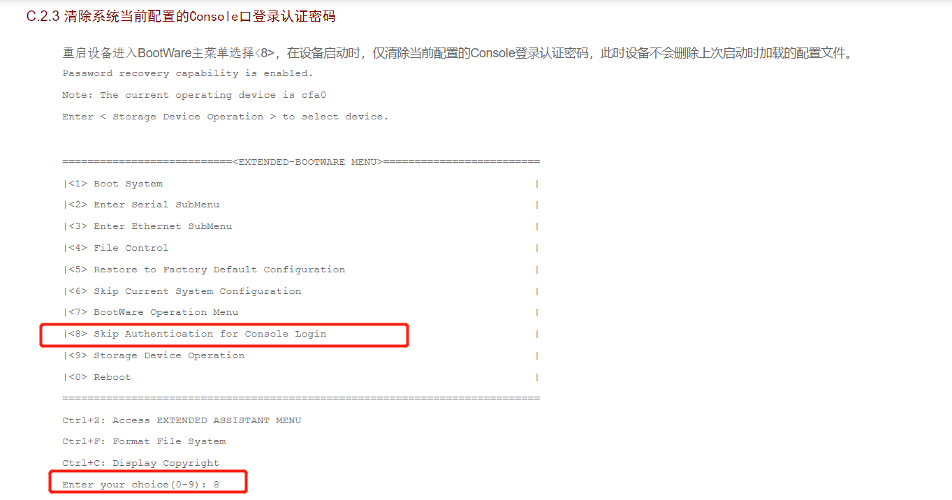The height and width of the screenshot is (500, 952).
Task: Click the Enter Ethernet SubMenu line
Action: [147, 226]
